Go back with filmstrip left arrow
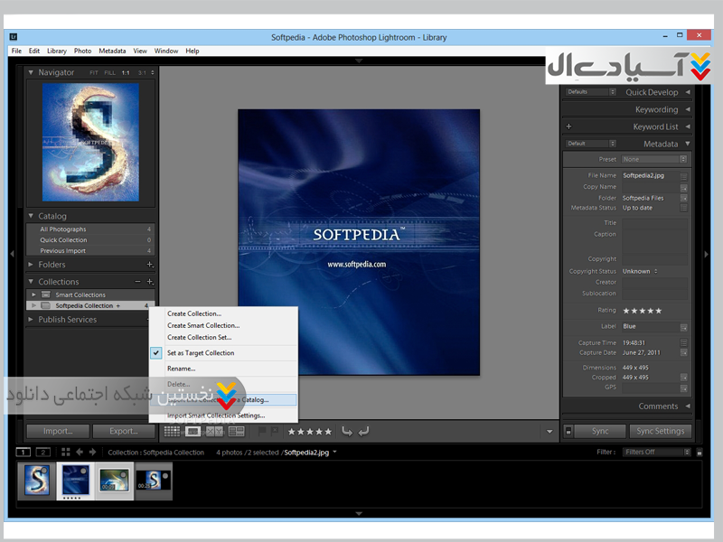The image size is (723, 542). 80,452
